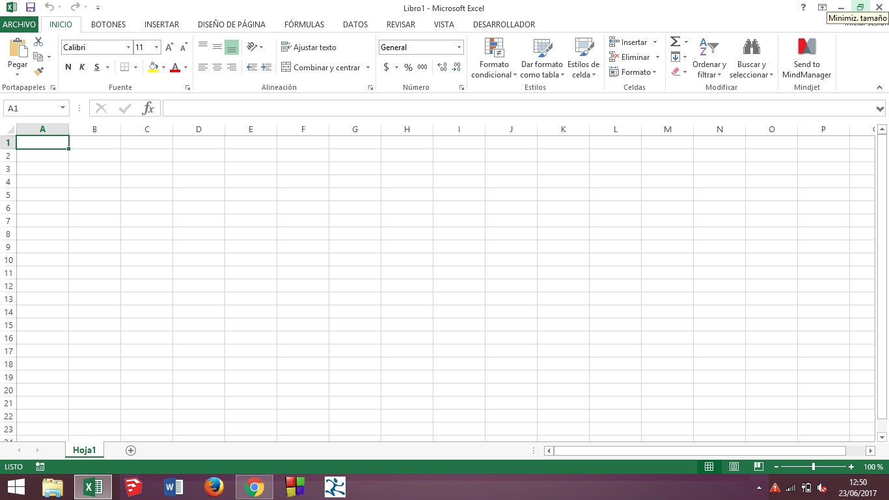
Task: Switch to the INSERTAR ribbon tab
Action: [x=161, y=24]
